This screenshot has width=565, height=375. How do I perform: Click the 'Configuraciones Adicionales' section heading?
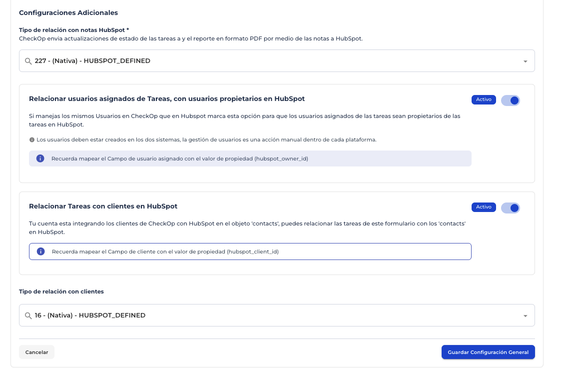(x=68, y=12)
